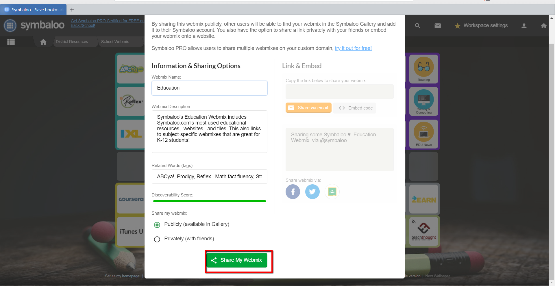Viewport: 555px width, 286px height.
Task: Select the Symbaloo browser tab
Action: [x=34, y=10]
